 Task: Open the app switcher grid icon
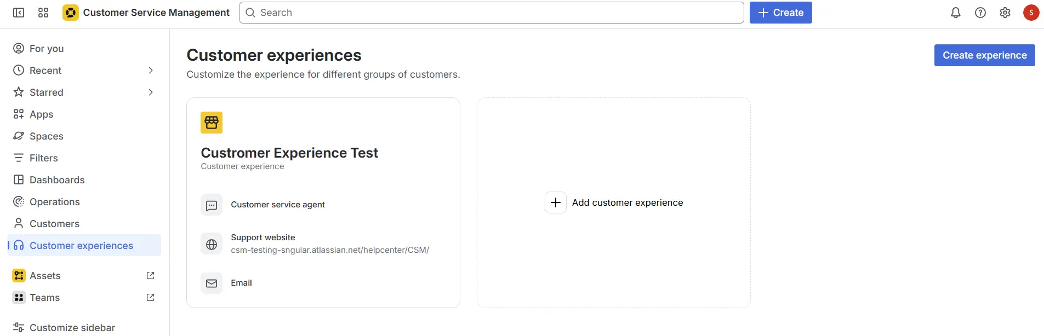pos(43,13)
